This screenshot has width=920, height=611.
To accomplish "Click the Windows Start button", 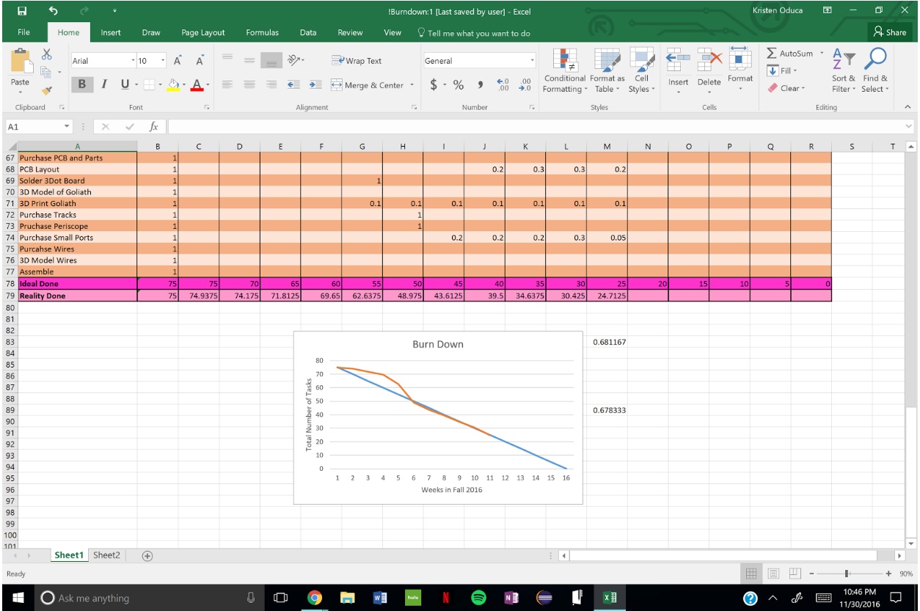I will (18, 598).
